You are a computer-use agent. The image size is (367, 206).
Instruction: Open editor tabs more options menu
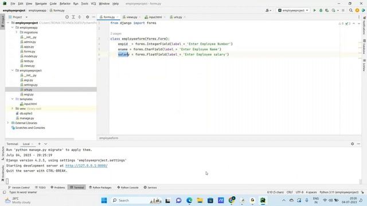pyautogui.click(x=359, y=17)
